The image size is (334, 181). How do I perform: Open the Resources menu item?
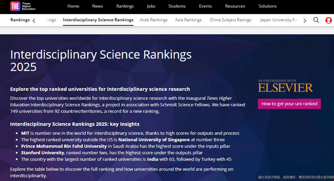(235, 6)
